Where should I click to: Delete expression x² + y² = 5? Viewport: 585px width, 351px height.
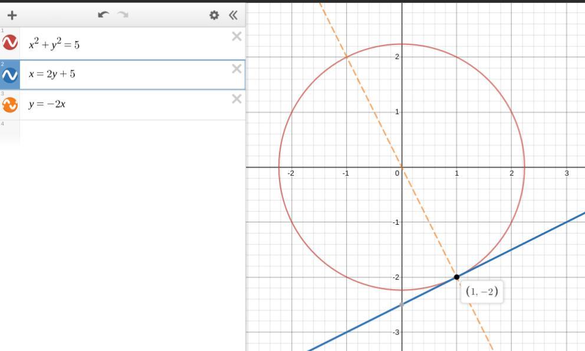[237, 36]
